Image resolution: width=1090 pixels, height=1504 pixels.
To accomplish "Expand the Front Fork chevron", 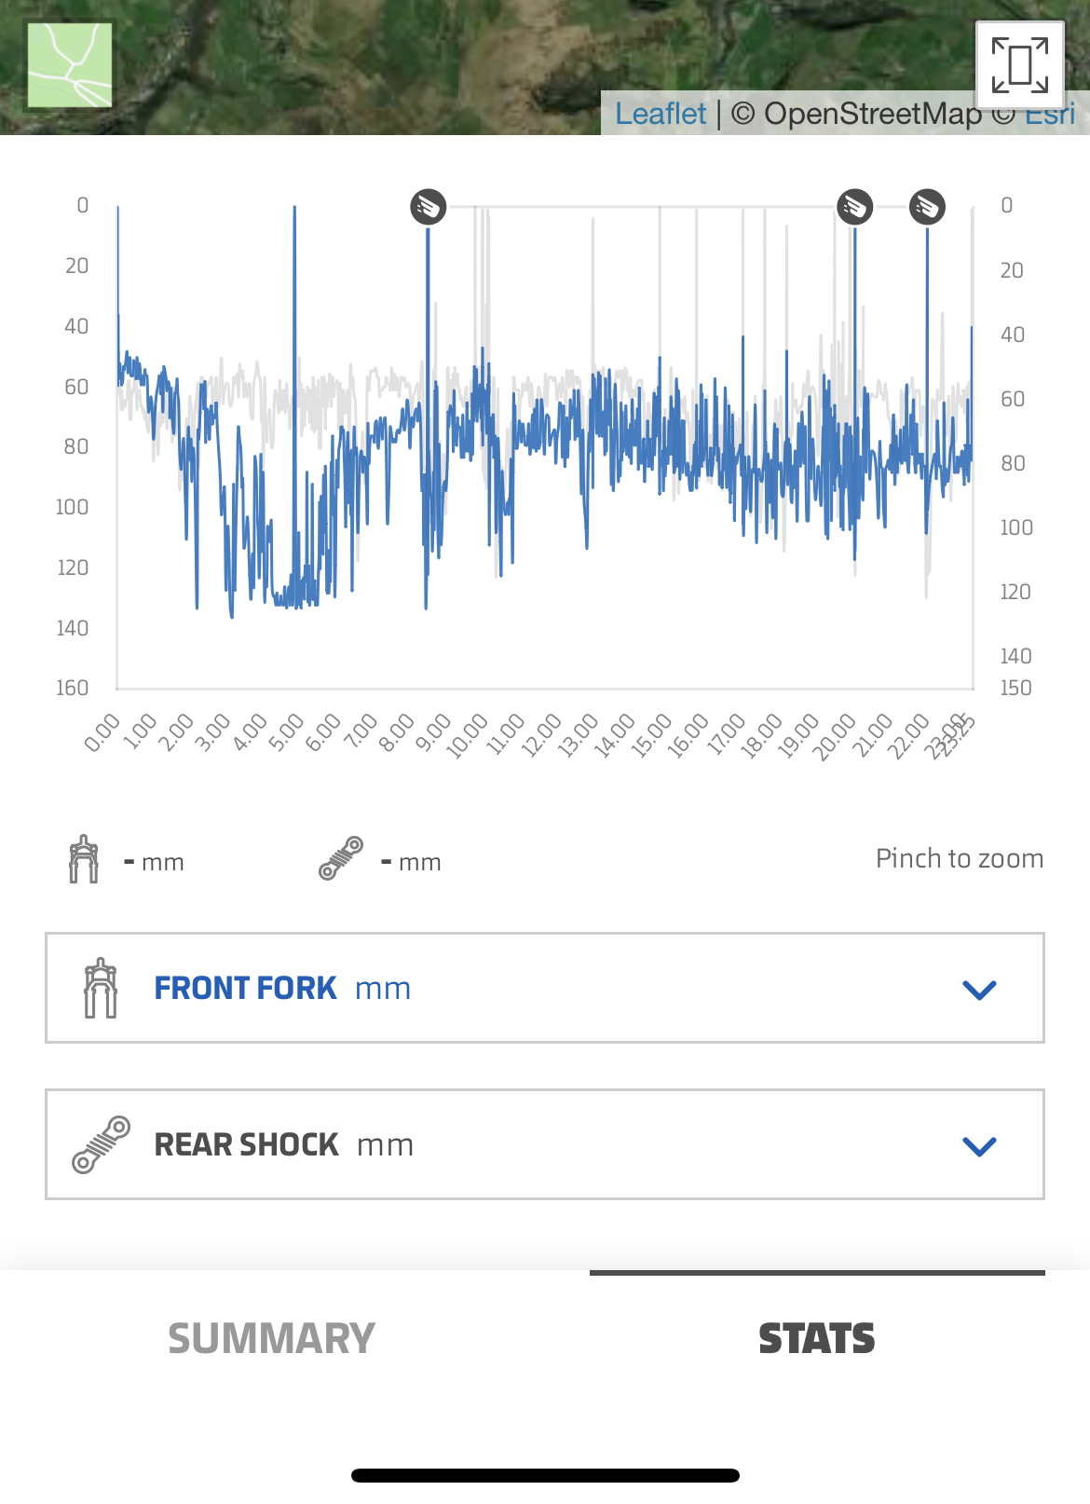I will (x=979, y=989).
